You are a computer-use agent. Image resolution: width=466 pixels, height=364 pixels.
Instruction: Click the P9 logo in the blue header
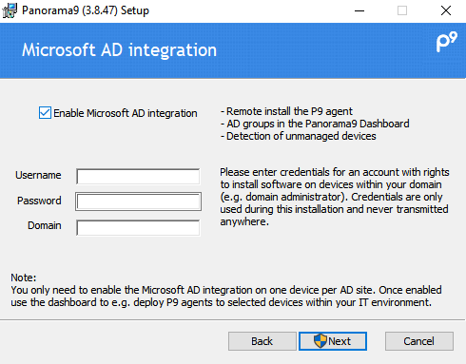tap(447, 42)
